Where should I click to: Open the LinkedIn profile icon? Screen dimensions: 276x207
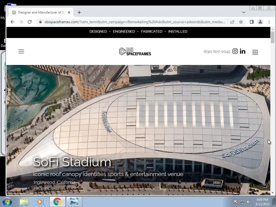pos(243,51)
